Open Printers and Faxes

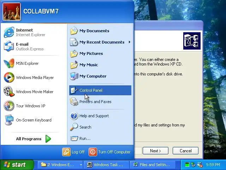pyautogui.click(x=100, y=102)
